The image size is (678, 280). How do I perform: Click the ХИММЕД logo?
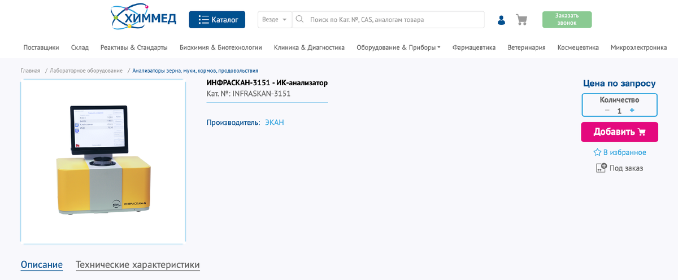[144, 17]
